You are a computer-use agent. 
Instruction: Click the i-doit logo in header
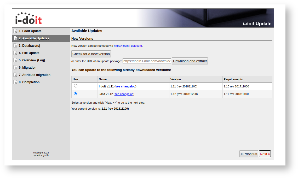click(x=28, y=19)
